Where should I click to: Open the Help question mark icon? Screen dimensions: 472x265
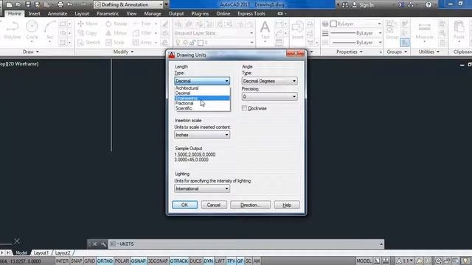coord(428,5)
